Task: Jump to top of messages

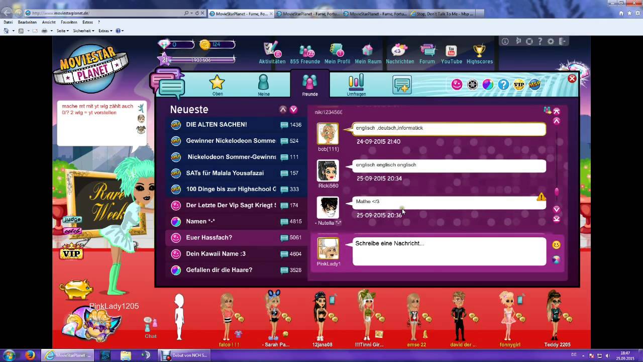Action: tap(557, 111)
